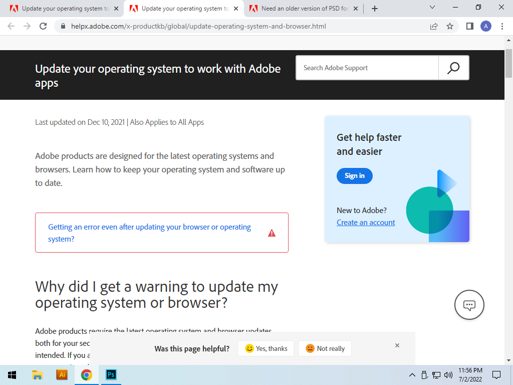The width and height of the screenshot is (513, 385).
Task: Switch to the second 'Update your operating system' tab
Action: pos(180,8)
